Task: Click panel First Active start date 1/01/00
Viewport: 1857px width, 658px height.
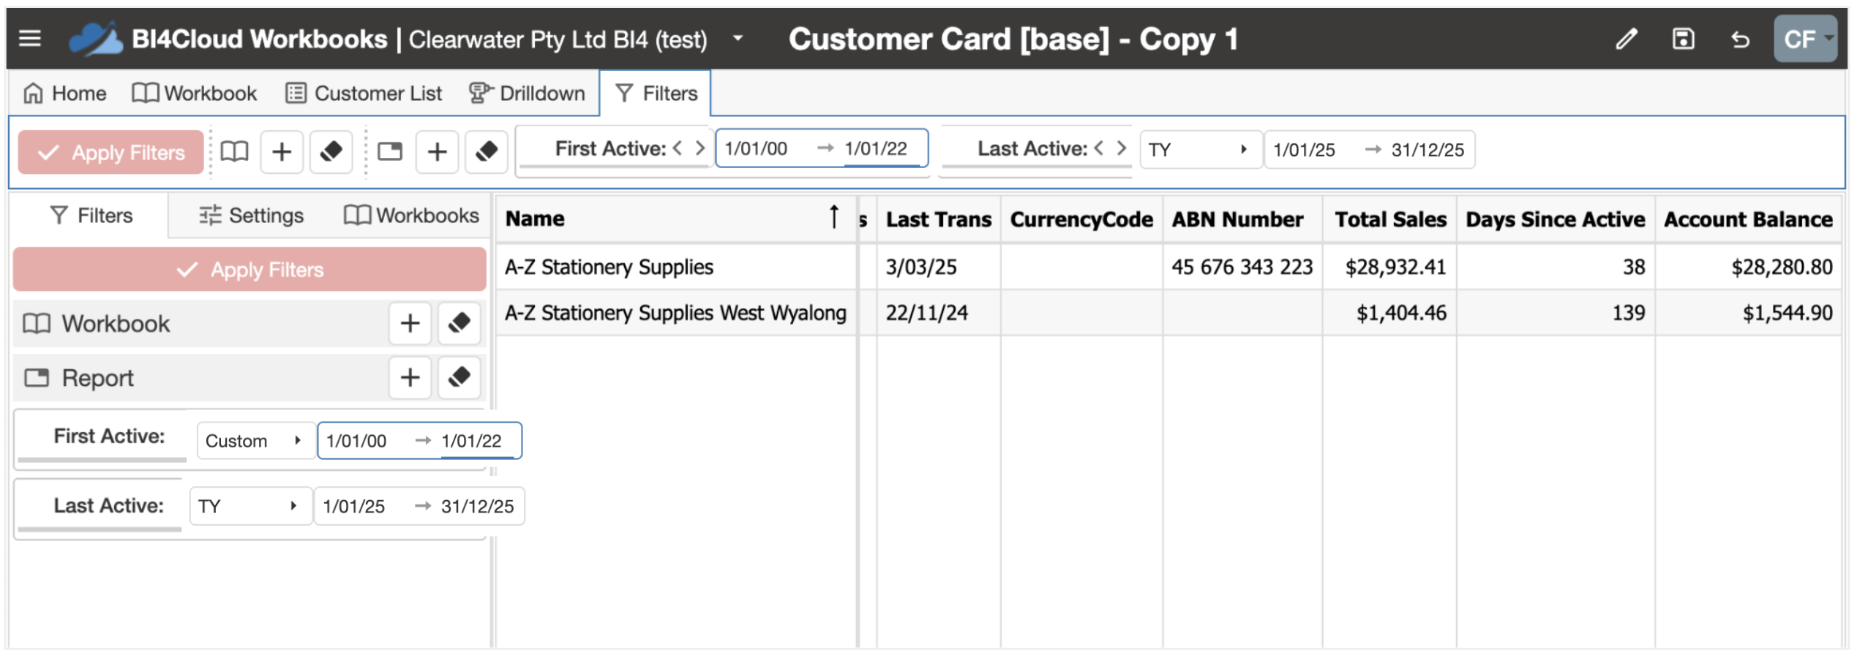Action: (356, 441)
